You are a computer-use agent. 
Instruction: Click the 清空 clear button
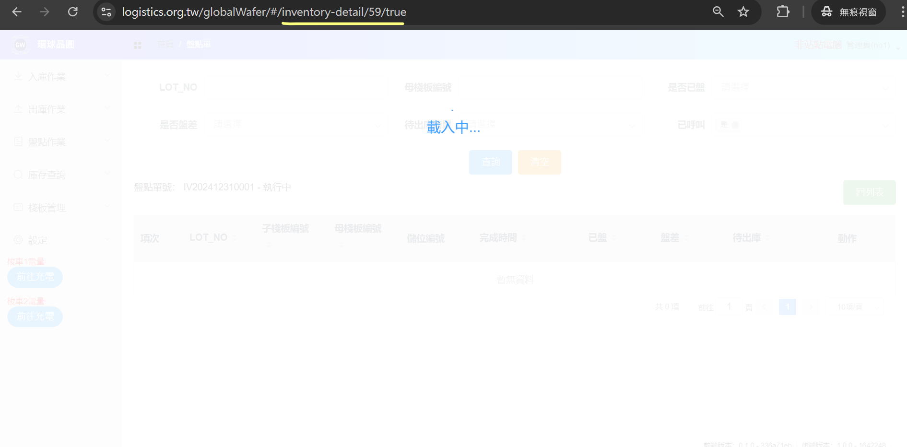[540, 162]
